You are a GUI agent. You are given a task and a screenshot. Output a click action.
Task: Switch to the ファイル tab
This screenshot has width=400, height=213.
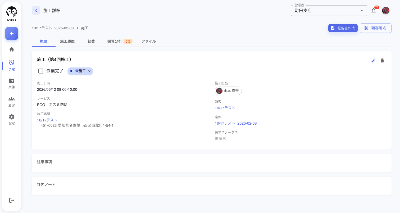coord(149,41)
